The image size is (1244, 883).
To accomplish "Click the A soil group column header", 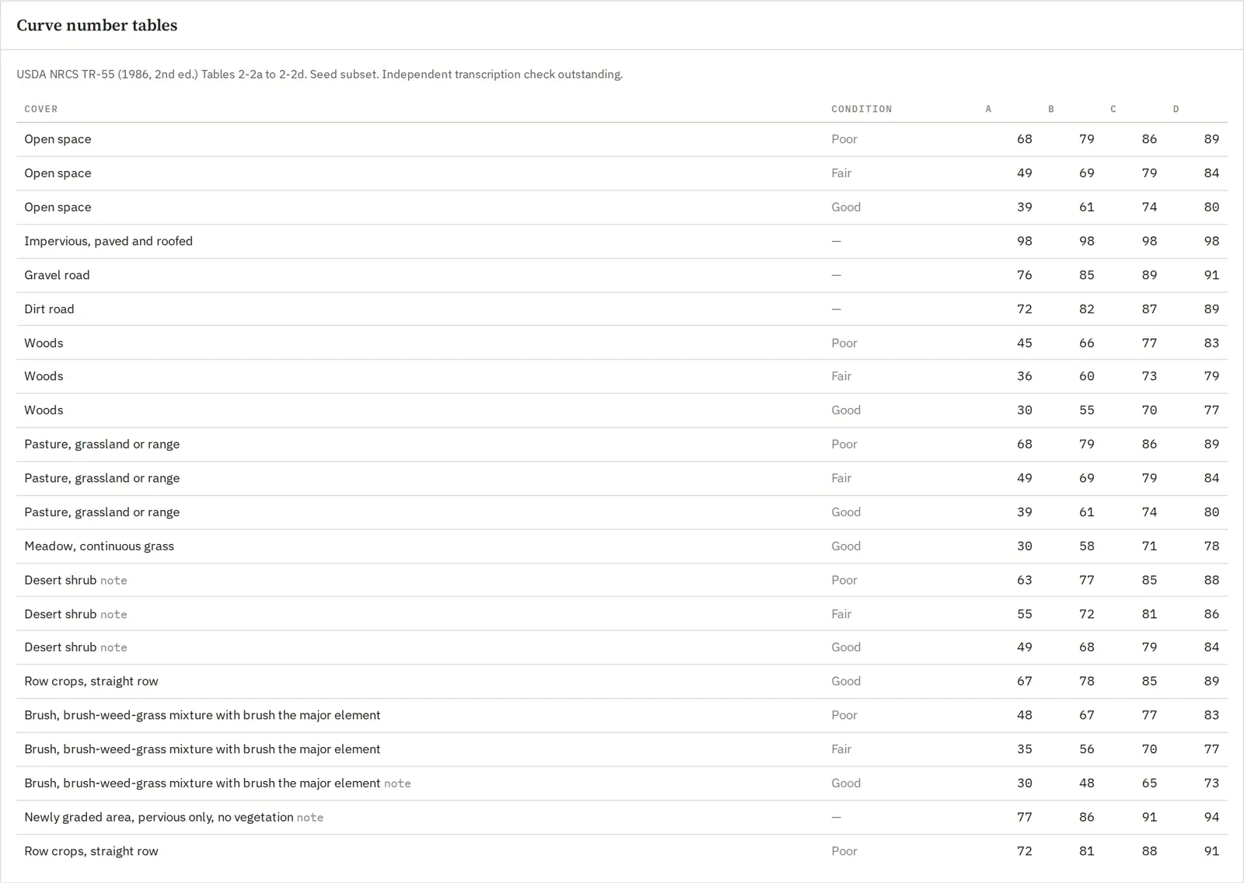I will [989, 109].
